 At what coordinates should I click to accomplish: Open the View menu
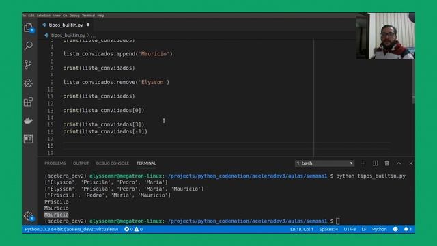57,16
